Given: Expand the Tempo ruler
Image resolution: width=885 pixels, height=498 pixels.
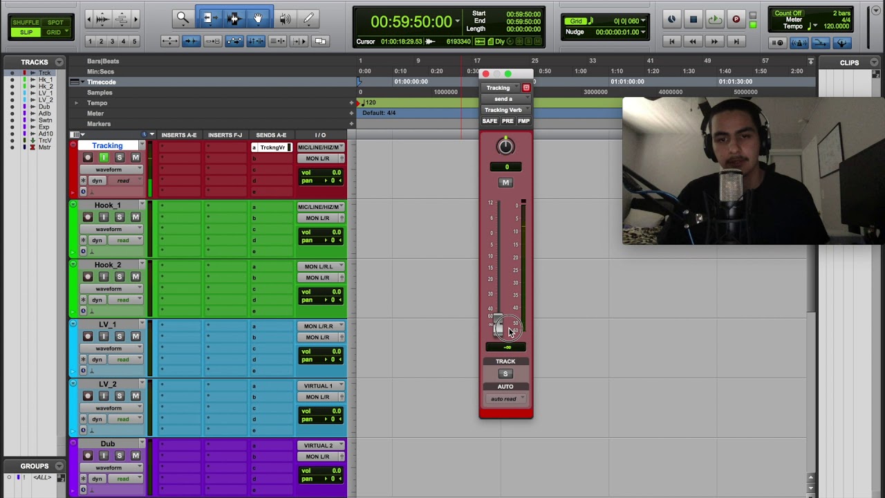Looking at the screenshot, I should (76, 103).
